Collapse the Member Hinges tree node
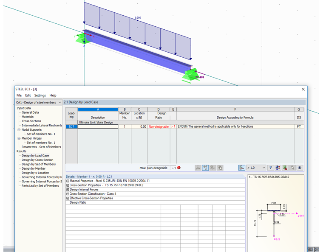 click(19, 138)
